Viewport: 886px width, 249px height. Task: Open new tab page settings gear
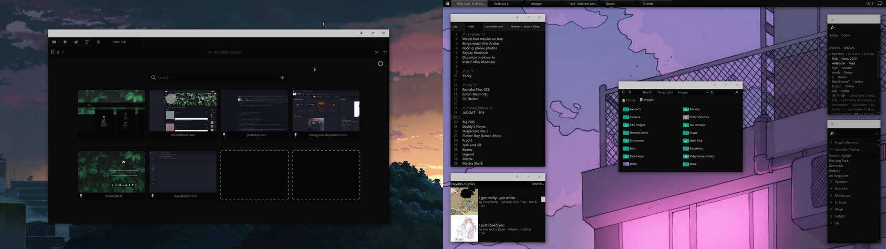point(380,64)
